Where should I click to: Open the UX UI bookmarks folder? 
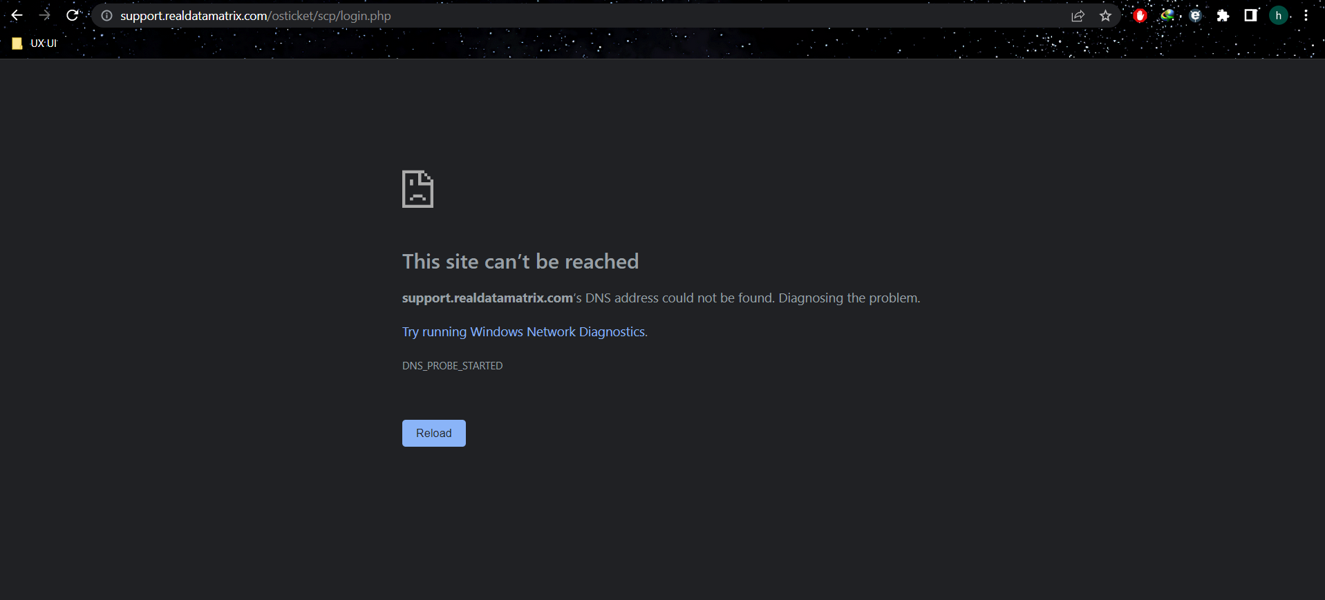click(x=35, y=43)
